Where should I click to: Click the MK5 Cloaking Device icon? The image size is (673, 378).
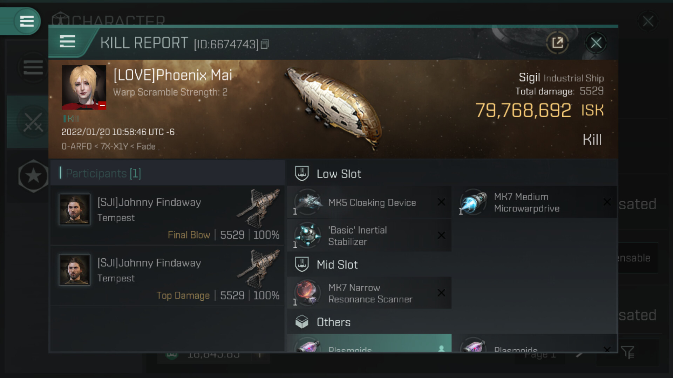point(308,202)
